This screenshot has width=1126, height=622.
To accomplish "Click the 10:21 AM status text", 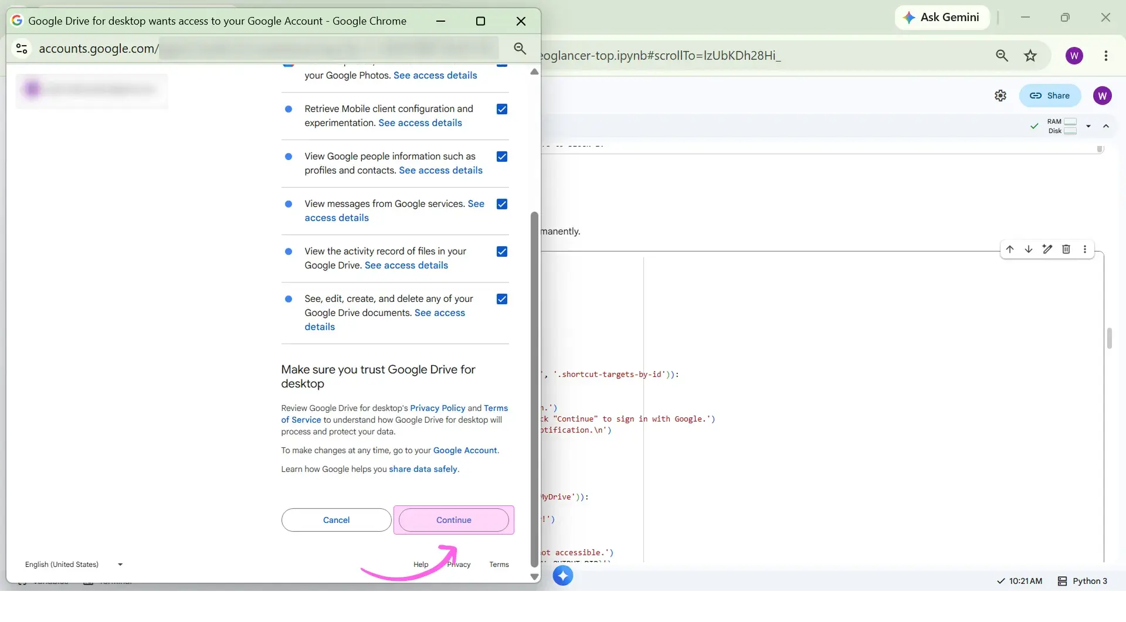I will [x=1025, y=581].
